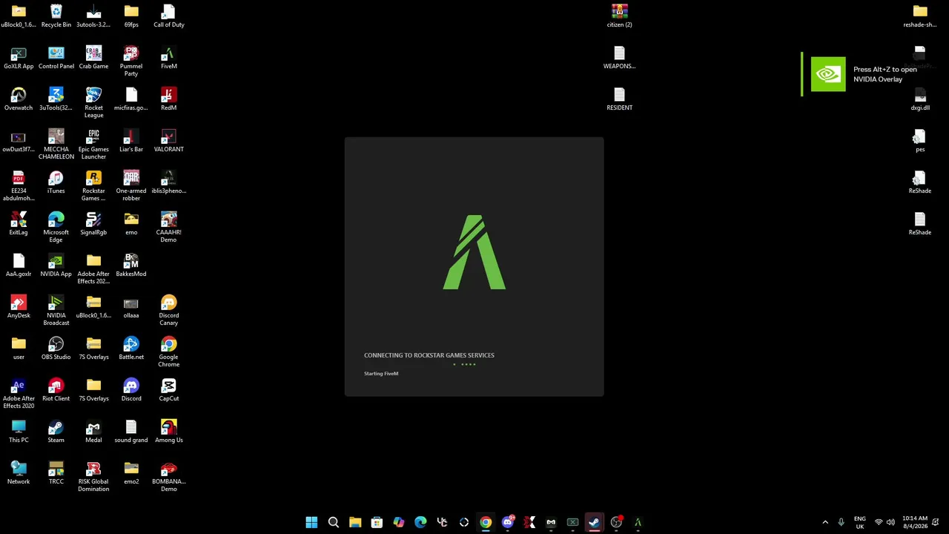Click the VALORANT desktop icon
Viewport: 949px width, 534px height.
click(x=169, y=140)
